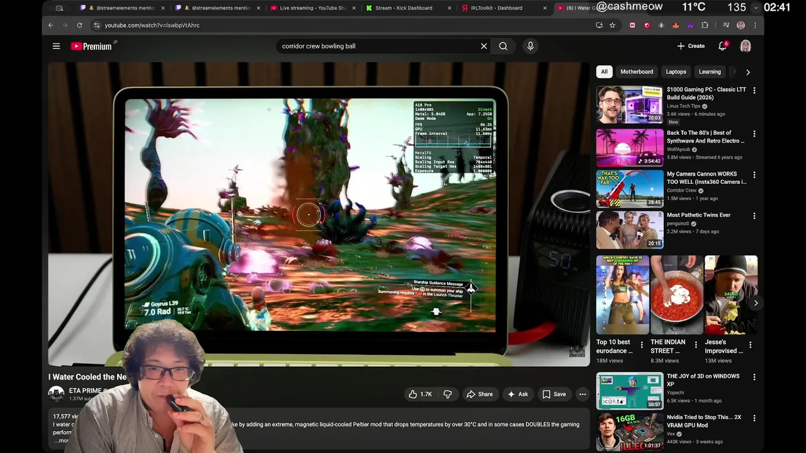The width and height of the screenshot is (806, 453).
Task: Open options for THE INDIAN STREET short
Action: pos(696,345)
